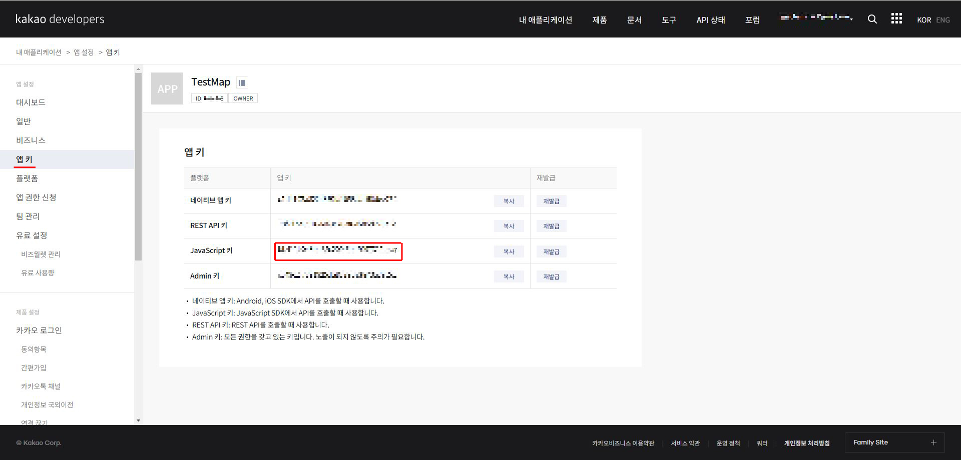Open 비즈월렛 관리 sidebar sub-item

click(x=41, y=254)
